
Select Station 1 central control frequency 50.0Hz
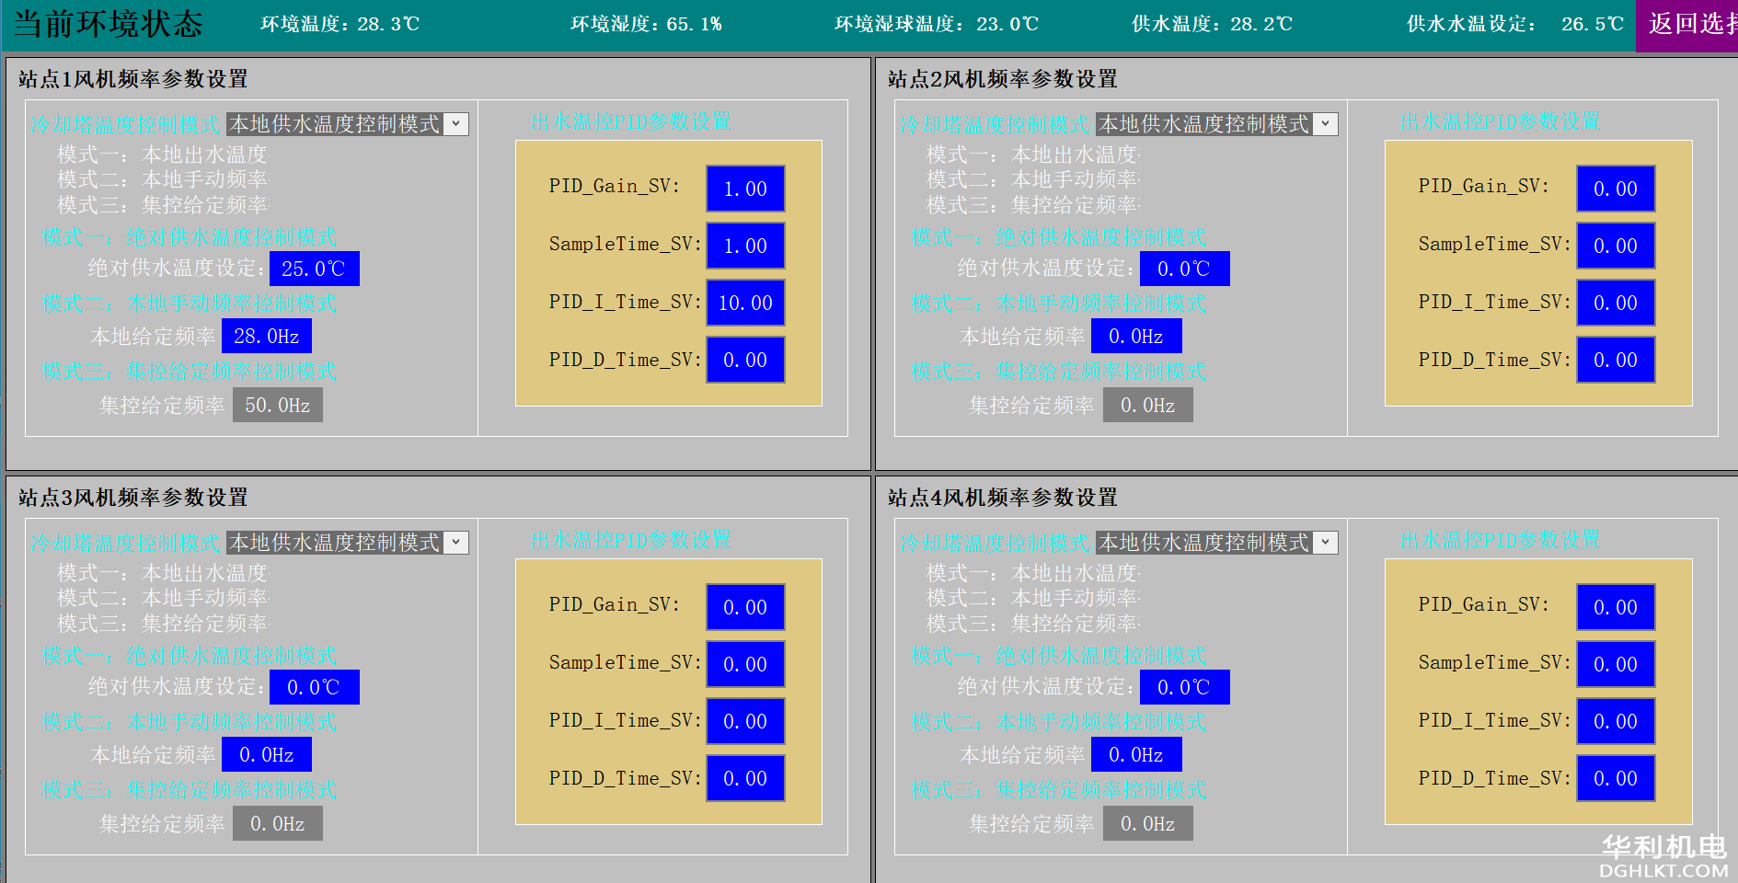tap(277, 405)
